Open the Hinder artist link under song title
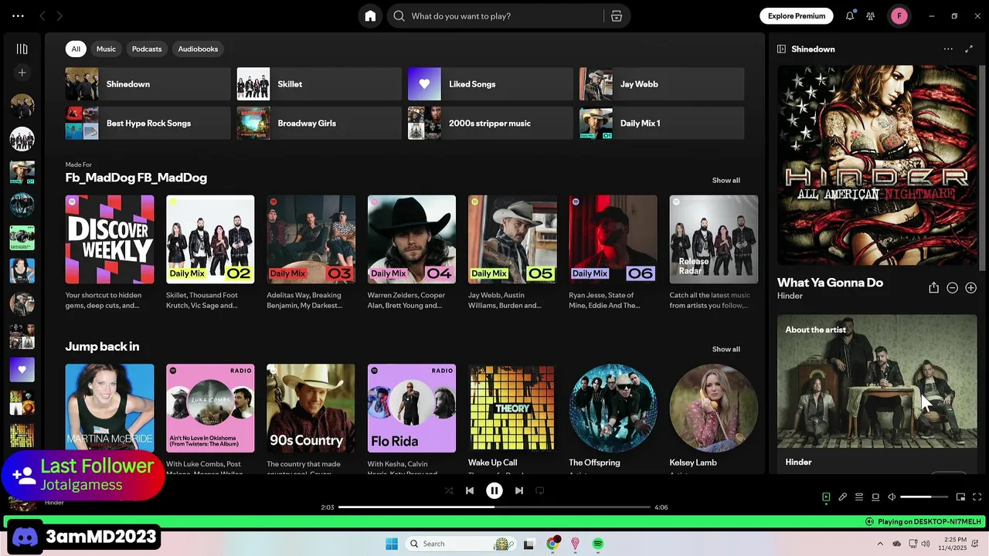This screenshot has width=989, height=556. [790, 296]
